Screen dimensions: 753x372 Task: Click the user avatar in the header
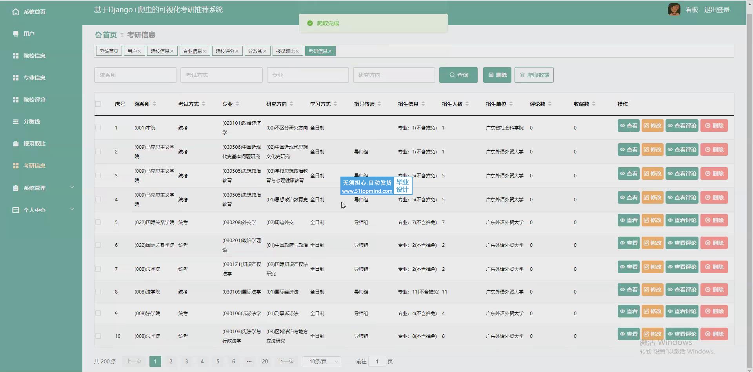coord(674,9)
